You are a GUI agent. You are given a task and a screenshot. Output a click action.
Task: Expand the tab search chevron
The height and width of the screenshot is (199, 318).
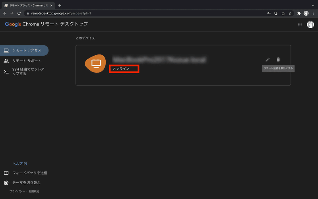coord(313,6)
